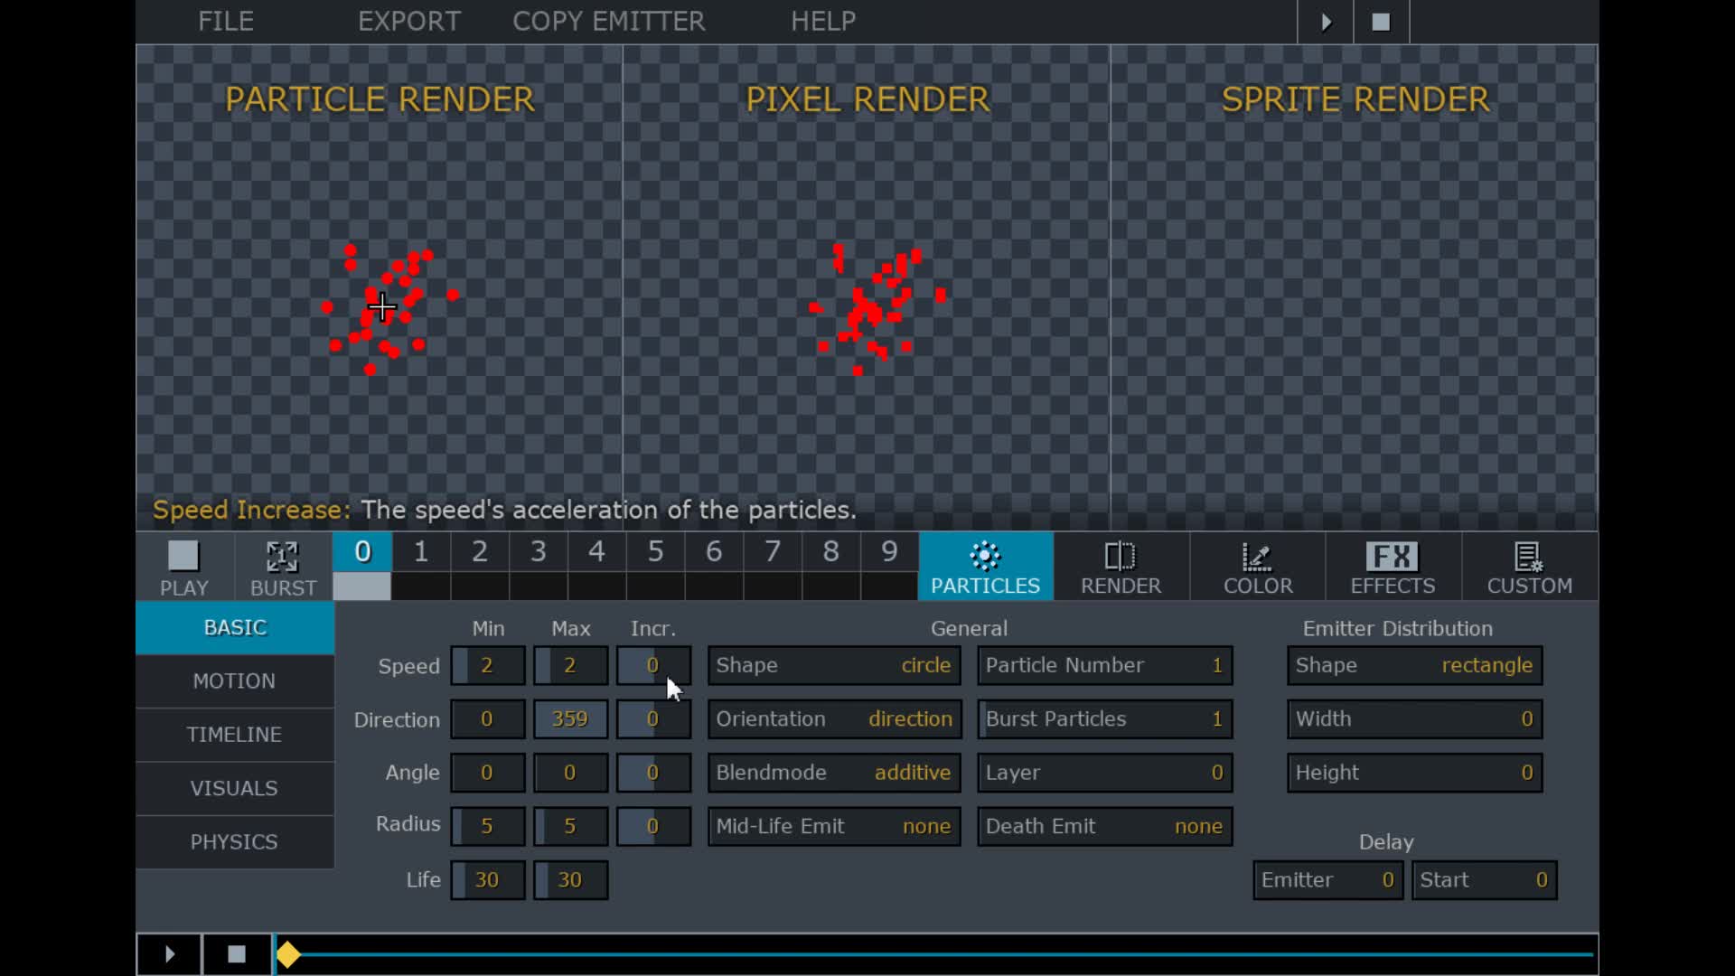Open the CUSTOM settings icon
This screenshot has height=976, width=1735.
click(x=1529, y=567)
